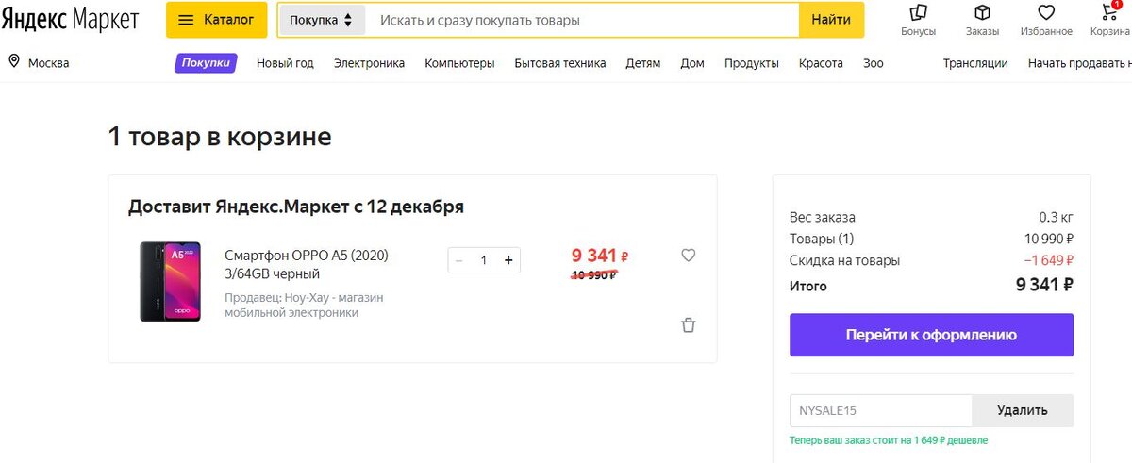Viewport: 1132px width, 463px height.
Task: Open the Каталог menu button
Action: click(216, 20)
